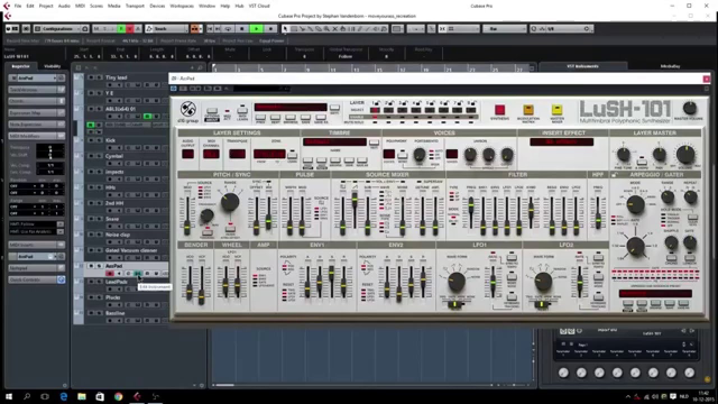
Task: Expand the Expression Map inspector section
Action: pos(36,113)
